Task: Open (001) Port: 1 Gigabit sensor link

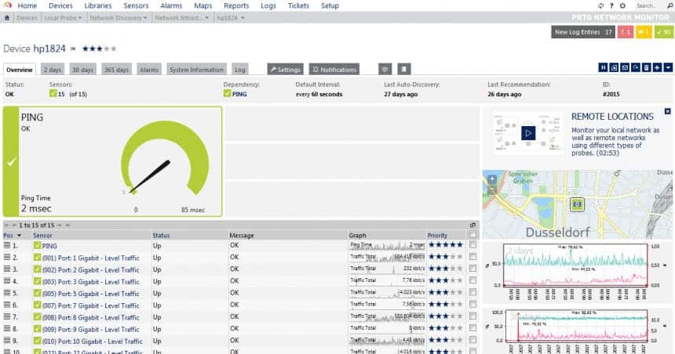Action: tap(91, 258)
